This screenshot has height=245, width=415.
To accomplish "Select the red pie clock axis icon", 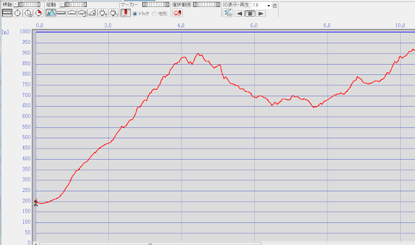I will pyautogui.click(x=39, y=13).
